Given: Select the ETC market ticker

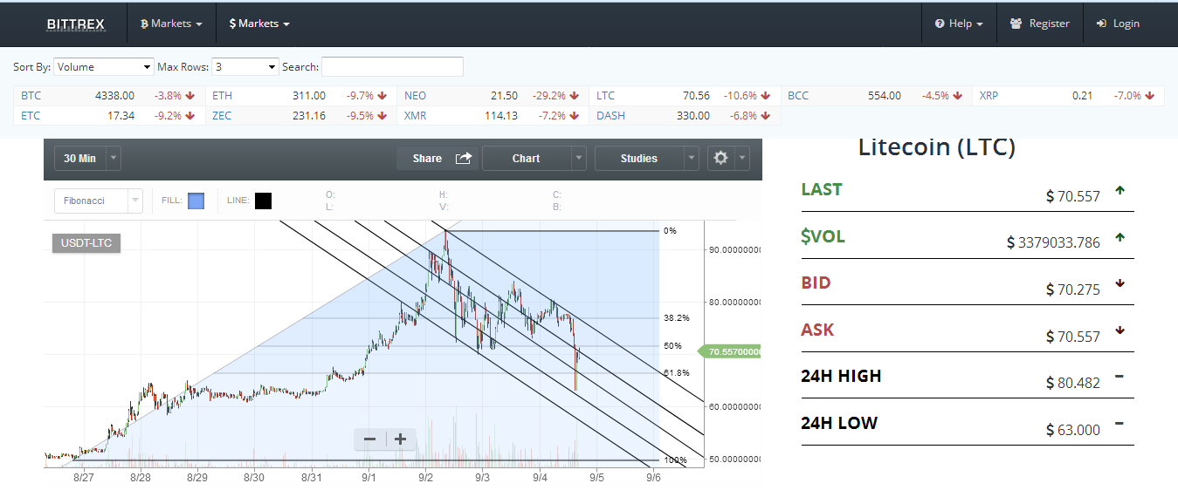Looking at the screenshot, I should 109,115.
